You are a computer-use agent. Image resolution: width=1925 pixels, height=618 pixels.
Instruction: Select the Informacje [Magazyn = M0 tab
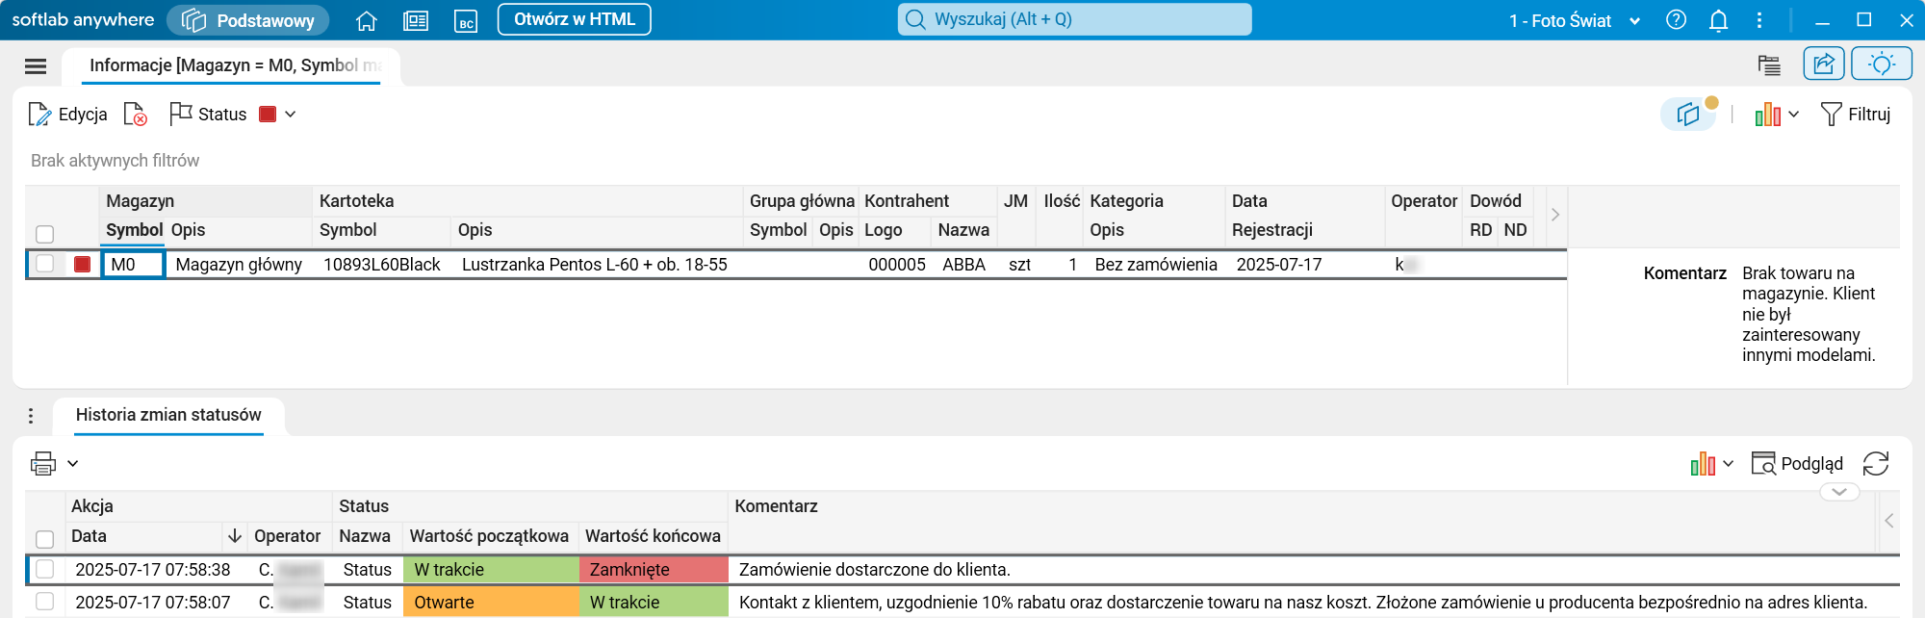(x=229, y=65)
